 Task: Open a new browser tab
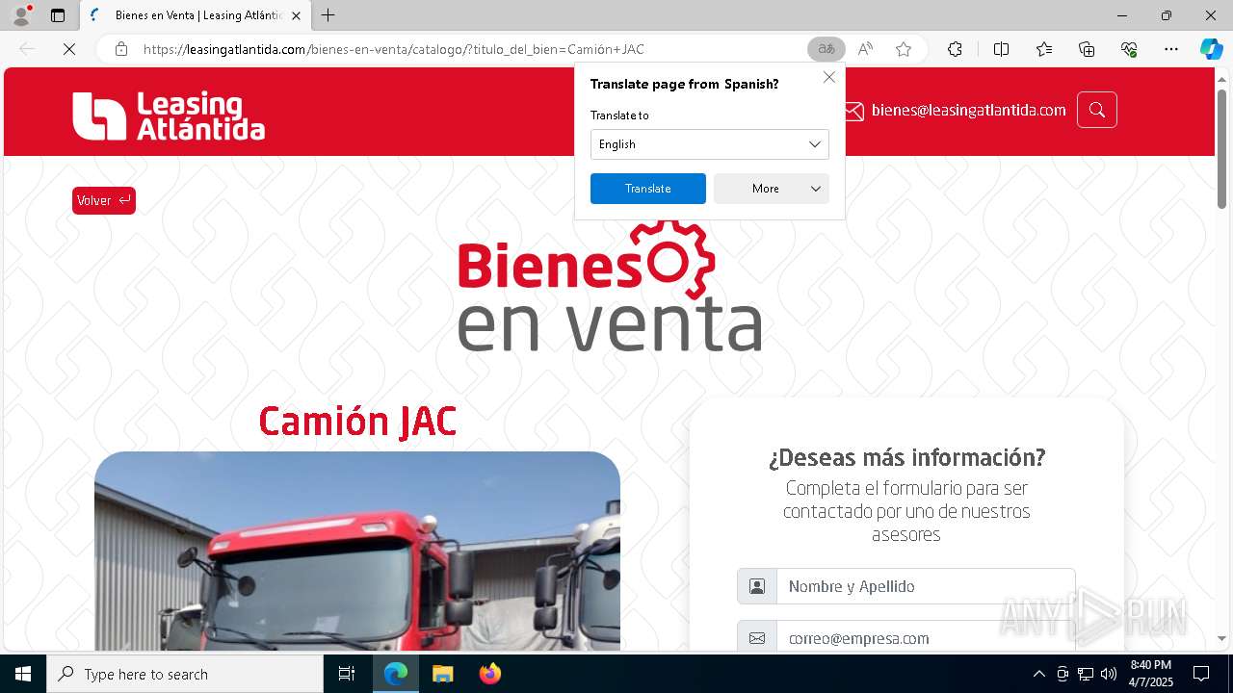328,15
